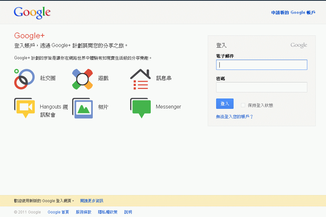Click the blue 登入 button
326x217 pixels.
(225, 104)
